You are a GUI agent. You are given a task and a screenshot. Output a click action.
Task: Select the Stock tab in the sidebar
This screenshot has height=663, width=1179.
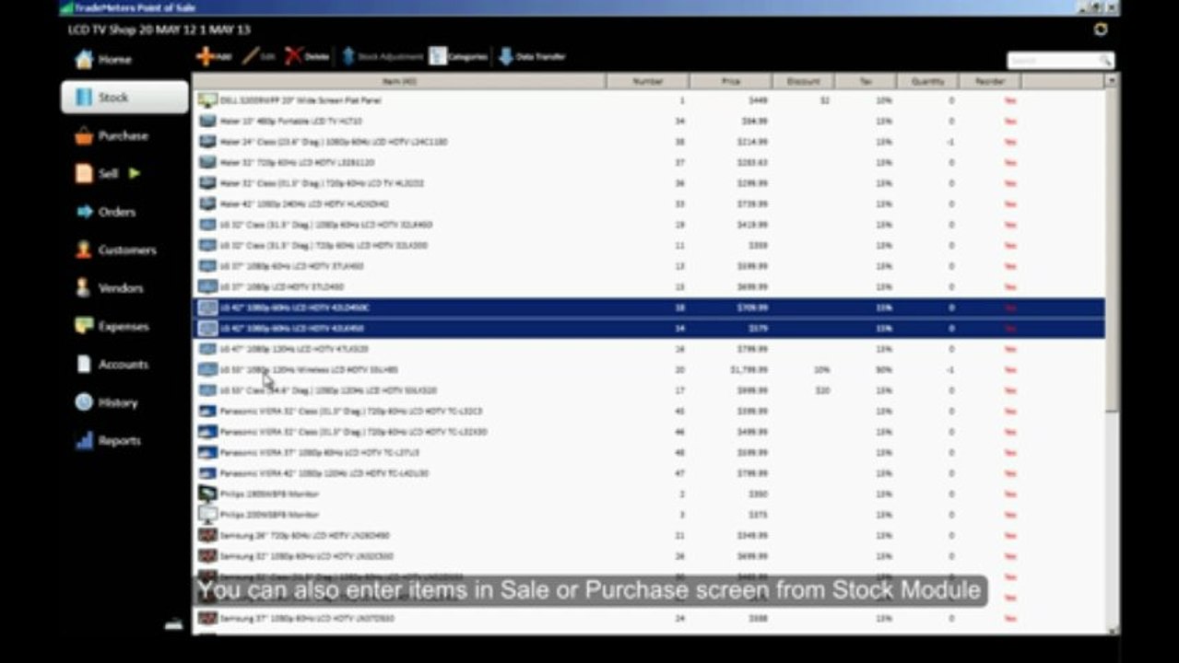(x=124, y=98)
